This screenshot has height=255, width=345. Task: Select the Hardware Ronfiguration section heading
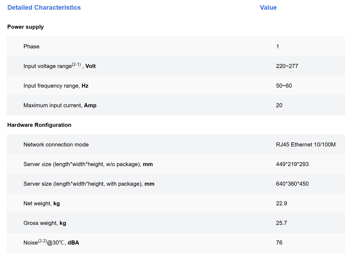tap(39, 125)
